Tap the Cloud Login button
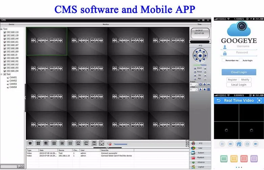The image size is (264, 170). (239, 72)
